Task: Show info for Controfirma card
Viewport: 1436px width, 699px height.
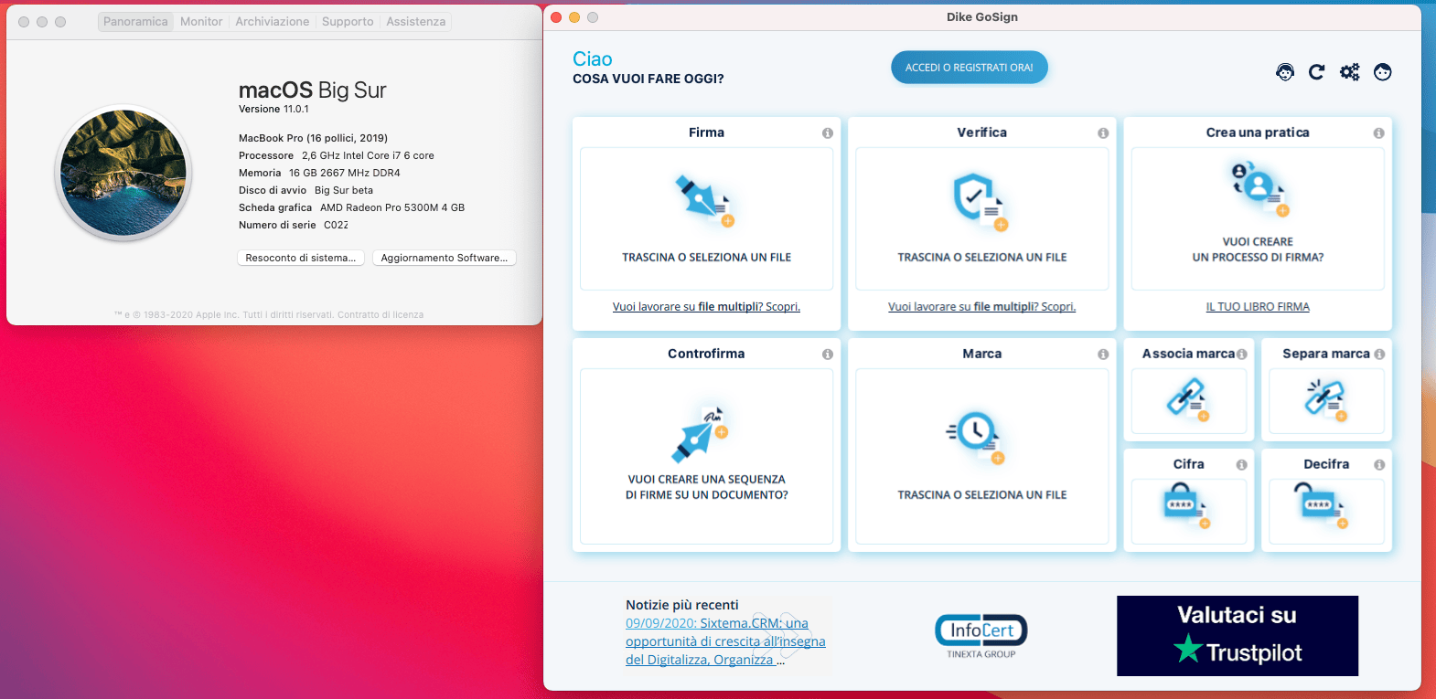Action: 828,355
